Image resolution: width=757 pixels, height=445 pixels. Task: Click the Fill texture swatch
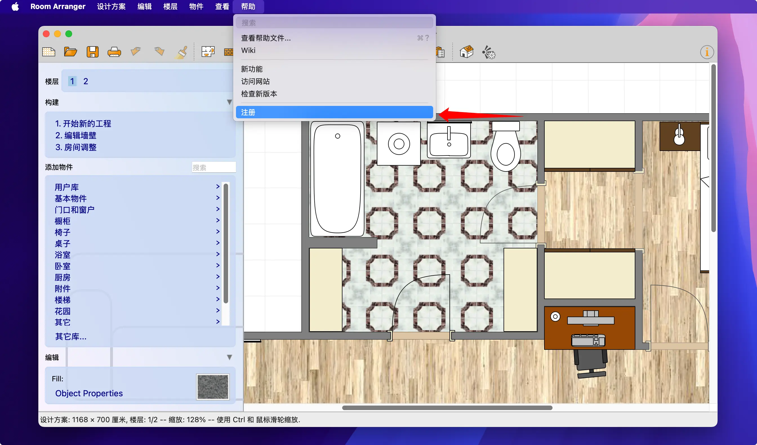(x=213, y=387)
